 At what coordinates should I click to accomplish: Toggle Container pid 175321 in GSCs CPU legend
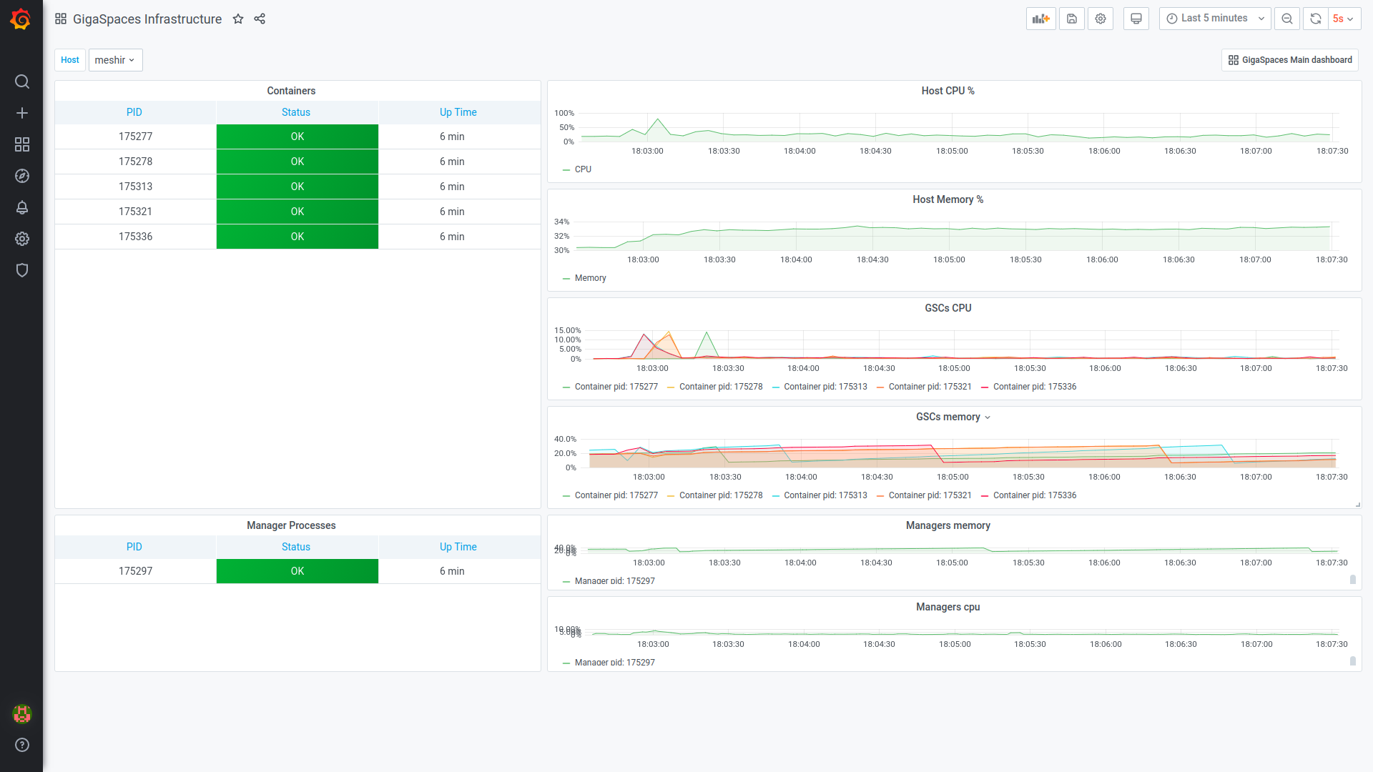tap(930, 387)
